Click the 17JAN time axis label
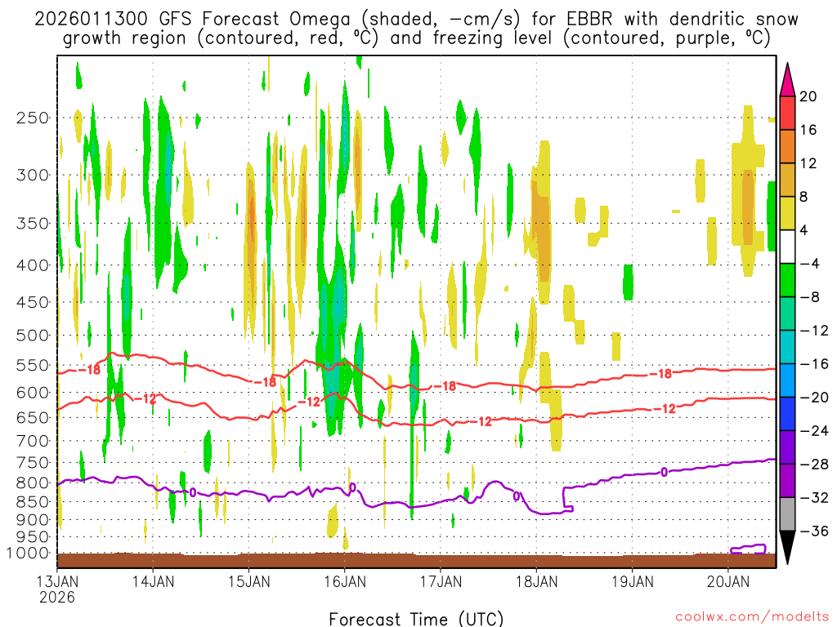This screenshot has width=837, height=627. tap(441, 581)
